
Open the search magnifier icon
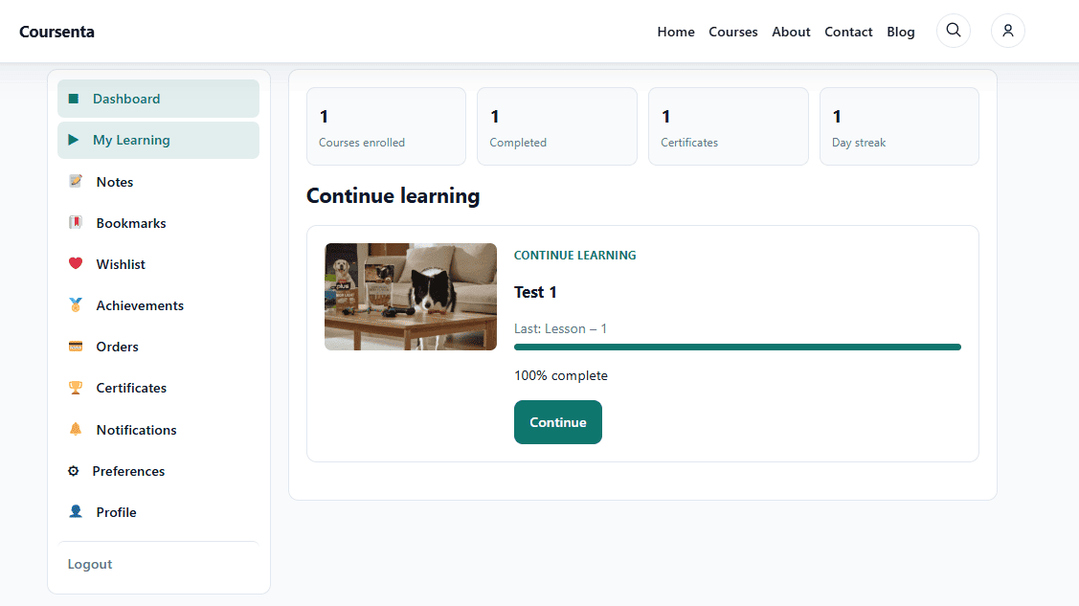(953, 31)
